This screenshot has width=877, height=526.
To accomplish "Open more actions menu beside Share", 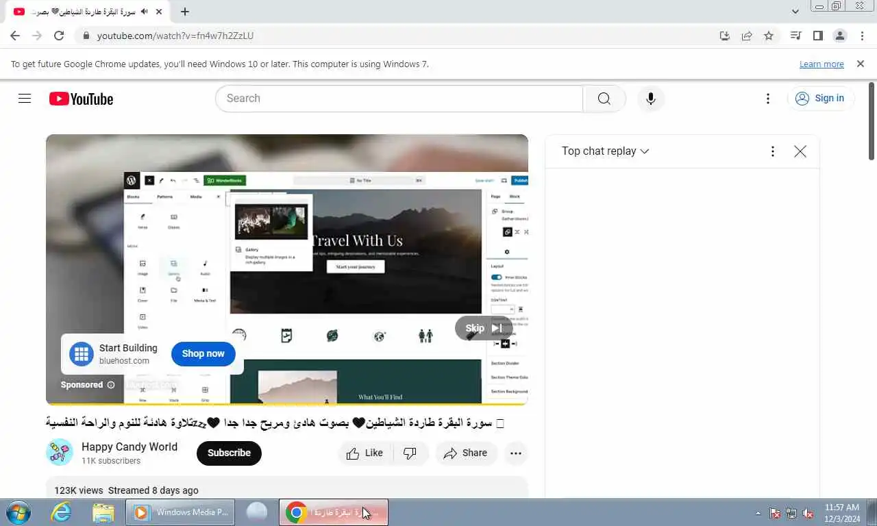I will coord(516,453).
